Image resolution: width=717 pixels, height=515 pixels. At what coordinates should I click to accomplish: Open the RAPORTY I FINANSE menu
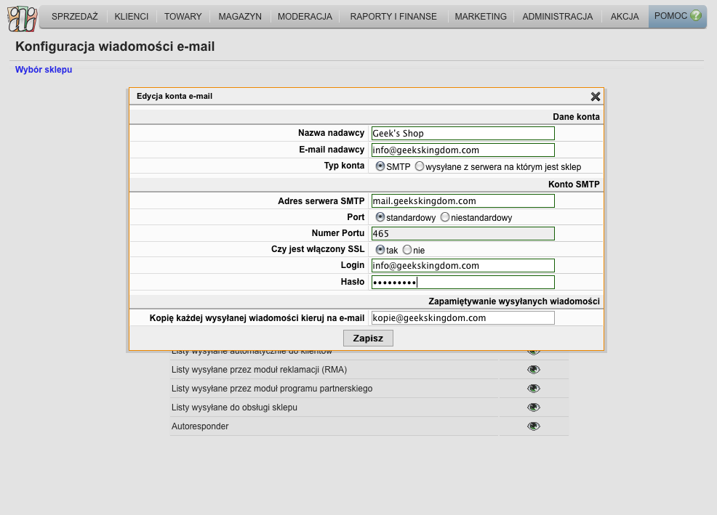click(393, 17)
